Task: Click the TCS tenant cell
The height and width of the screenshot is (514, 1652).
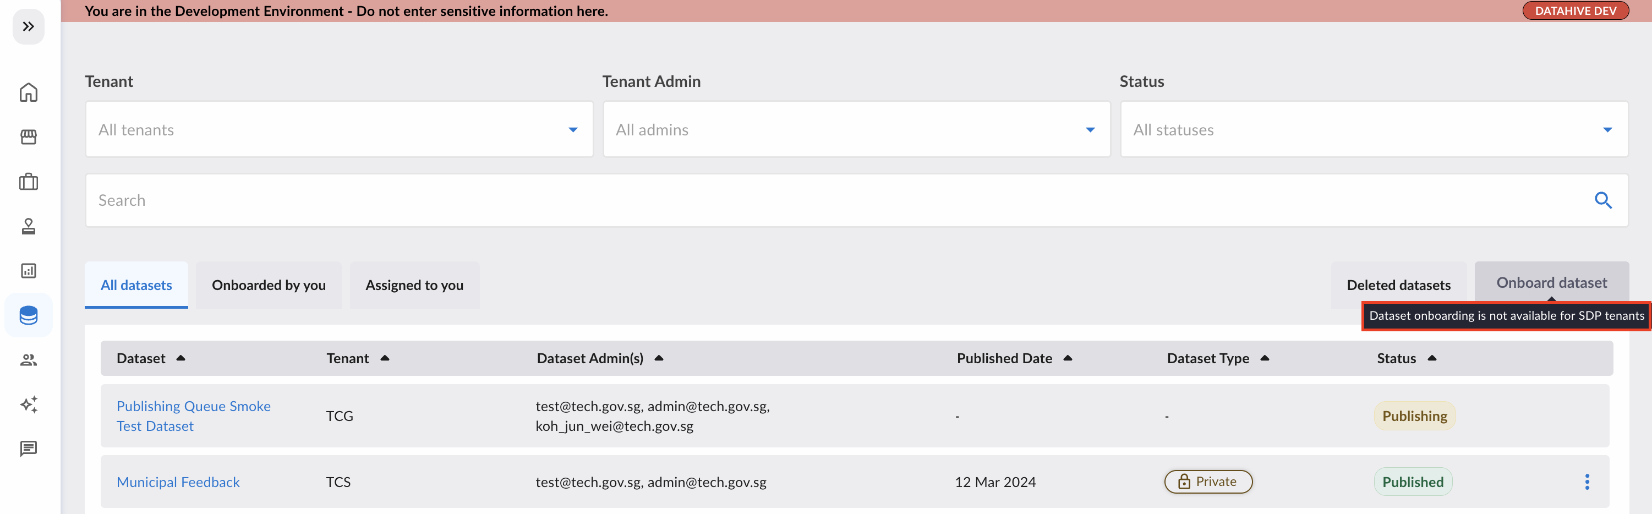Action: pos(338,482)
